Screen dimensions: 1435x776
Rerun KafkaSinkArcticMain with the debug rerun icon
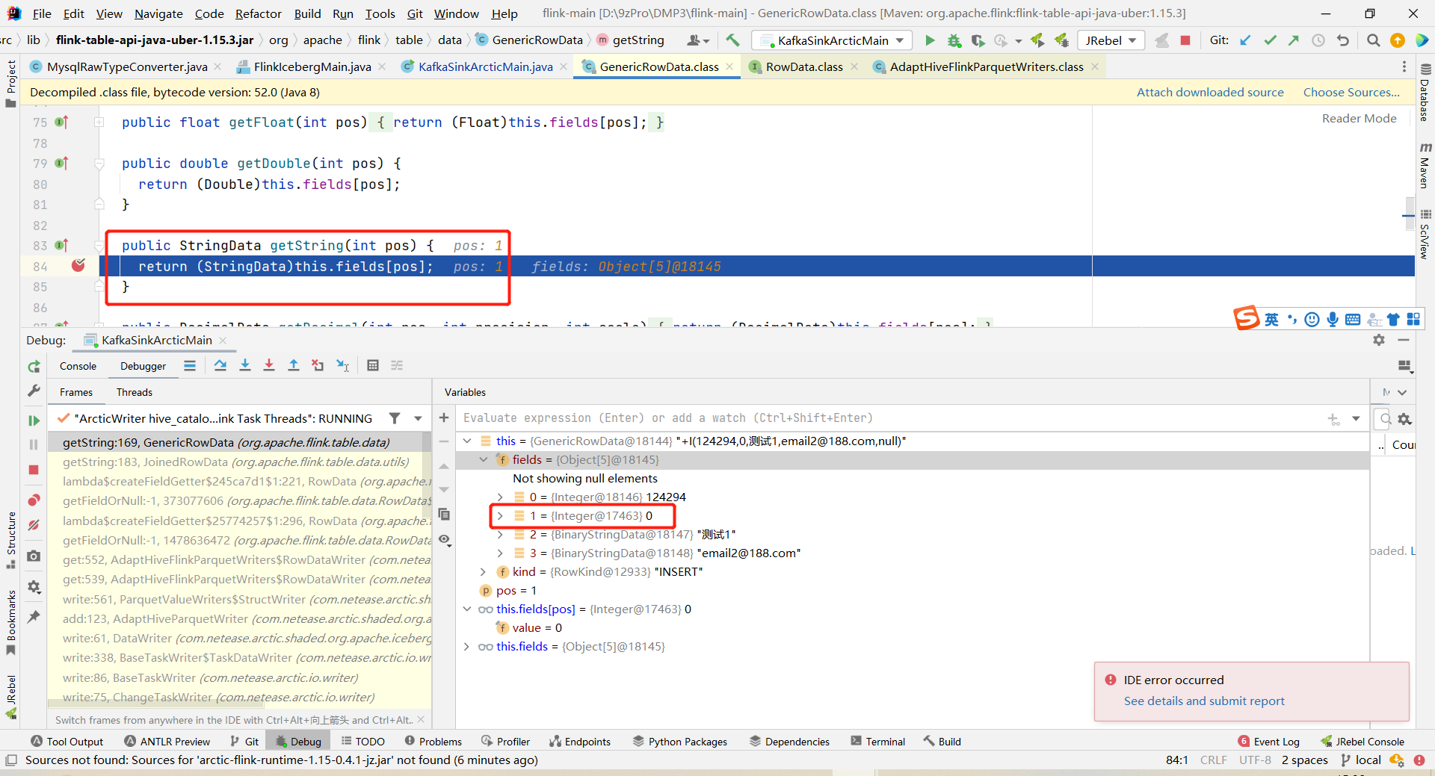(x=34, y=367)
